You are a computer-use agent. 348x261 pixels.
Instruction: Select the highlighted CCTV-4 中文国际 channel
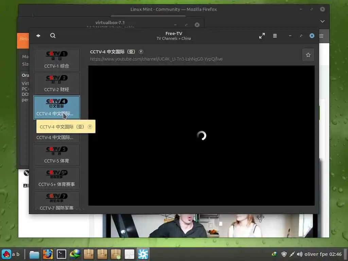click(x=57, y=107)
